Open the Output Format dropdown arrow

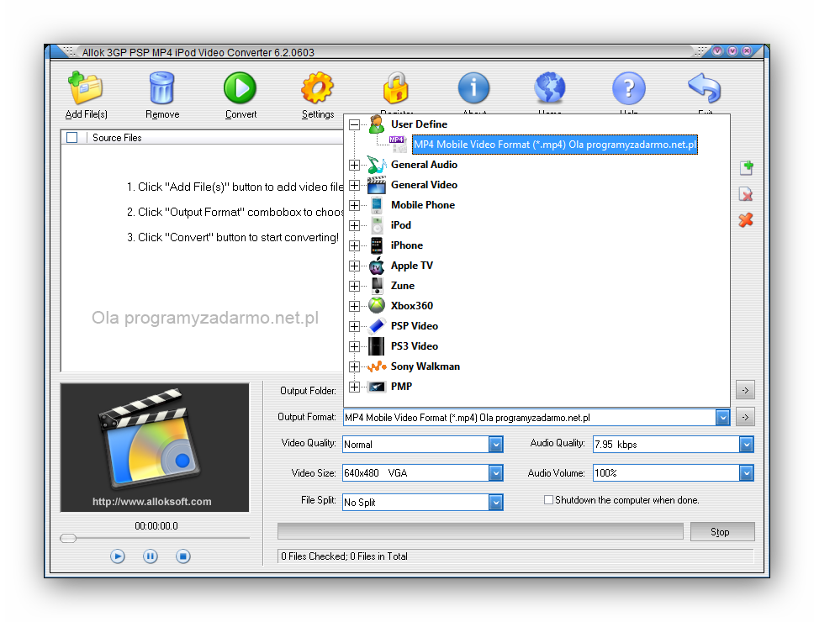coord(722,418)
